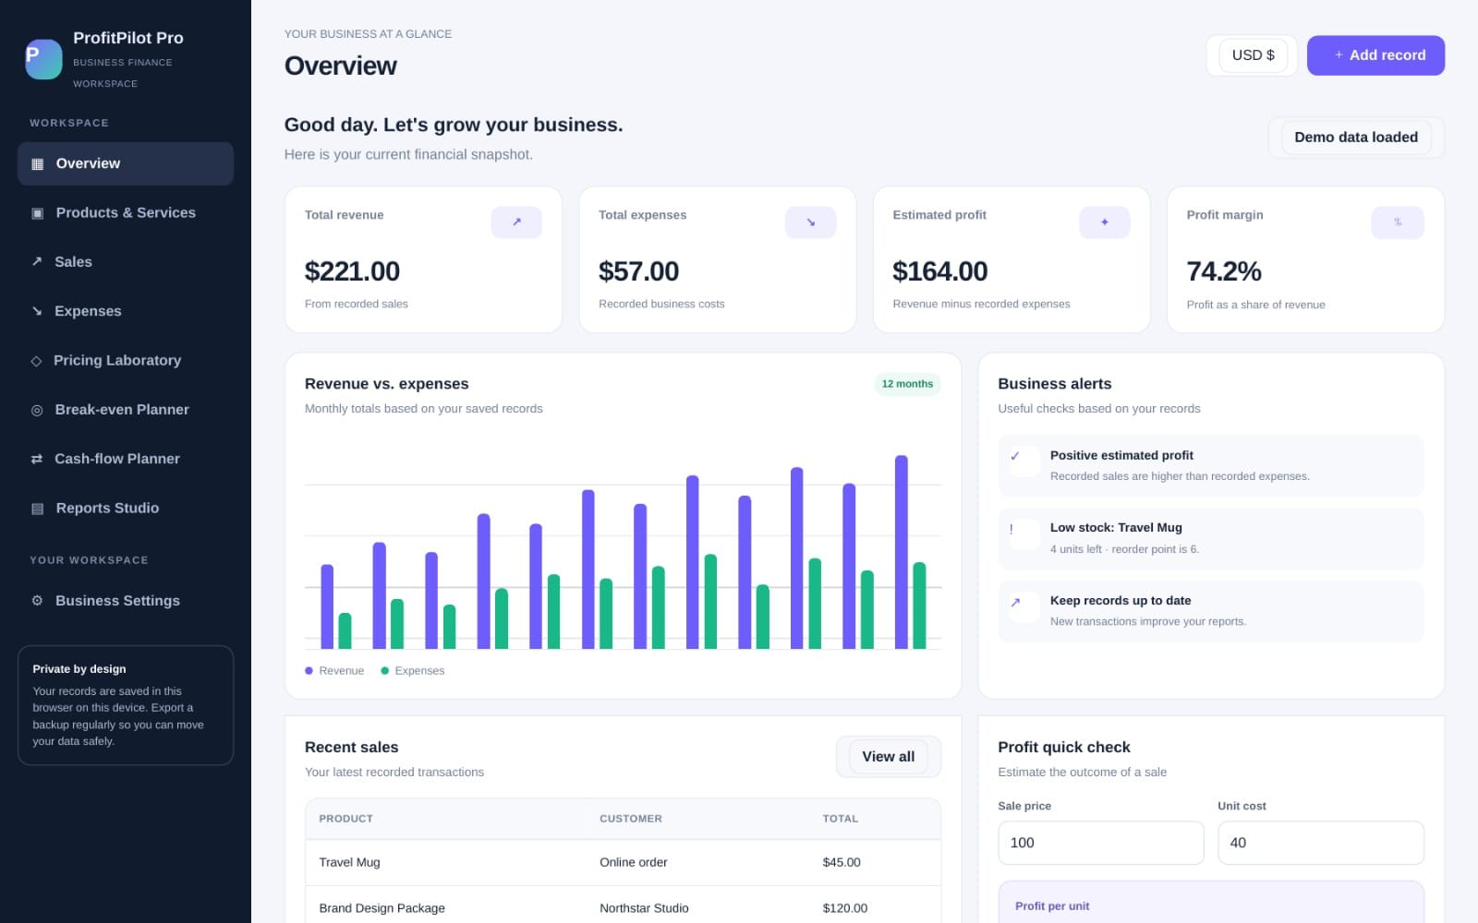
Task: Click the Total revenue card arrow icon
Action: 516,222
